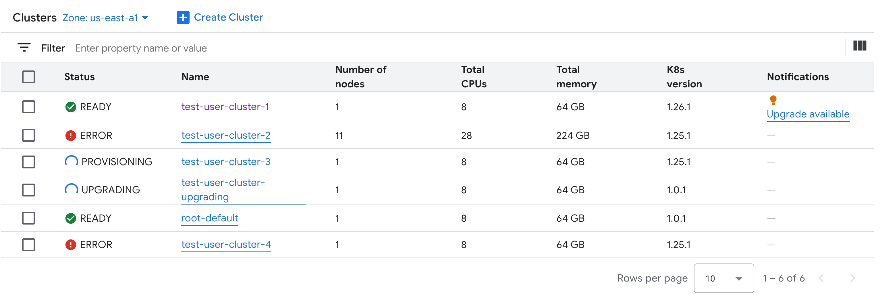Select all clusters with header checkbox
The width and height of the screenshot is (880, 295).
(x=29, y=77)
